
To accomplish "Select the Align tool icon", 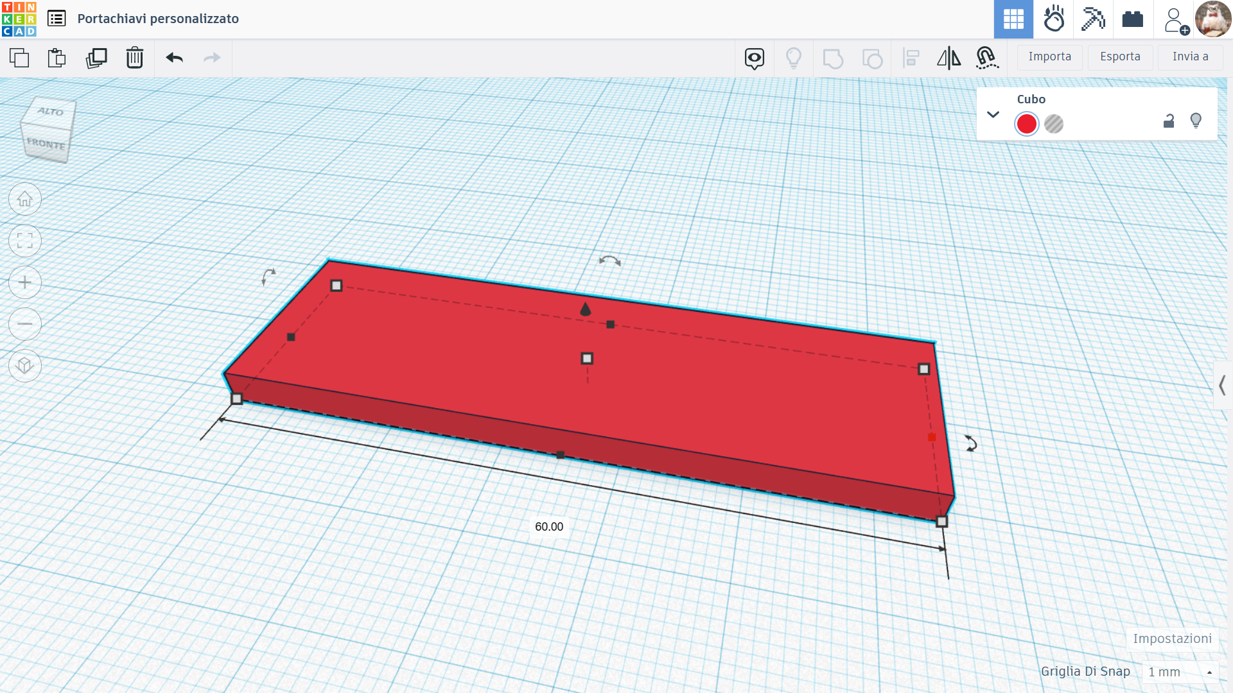I will tap(911, 58).
